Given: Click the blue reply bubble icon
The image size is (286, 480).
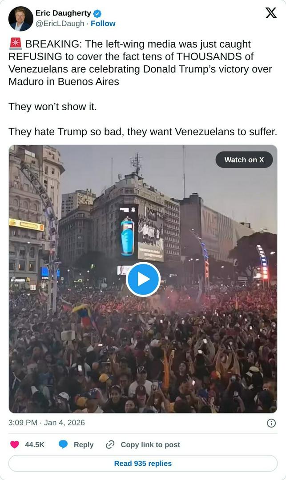Looking at the screenshot, I should pyautogui.click(x=63, y=444).
